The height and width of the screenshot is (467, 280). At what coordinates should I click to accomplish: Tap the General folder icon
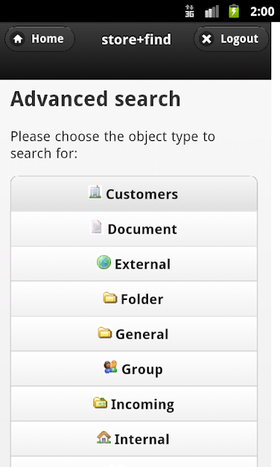(104, 333)
